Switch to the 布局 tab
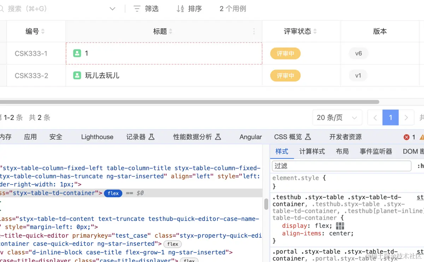The height and width of the screenshot is (262, 424). 342,152
